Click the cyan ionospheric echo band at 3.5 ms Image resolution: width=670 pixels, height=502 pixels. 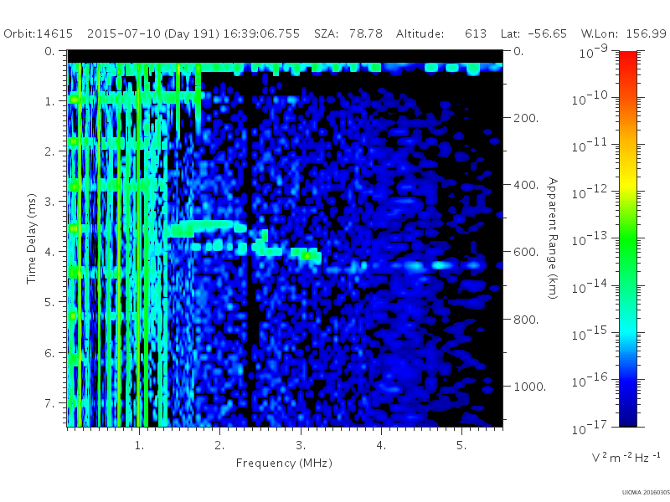206,227
